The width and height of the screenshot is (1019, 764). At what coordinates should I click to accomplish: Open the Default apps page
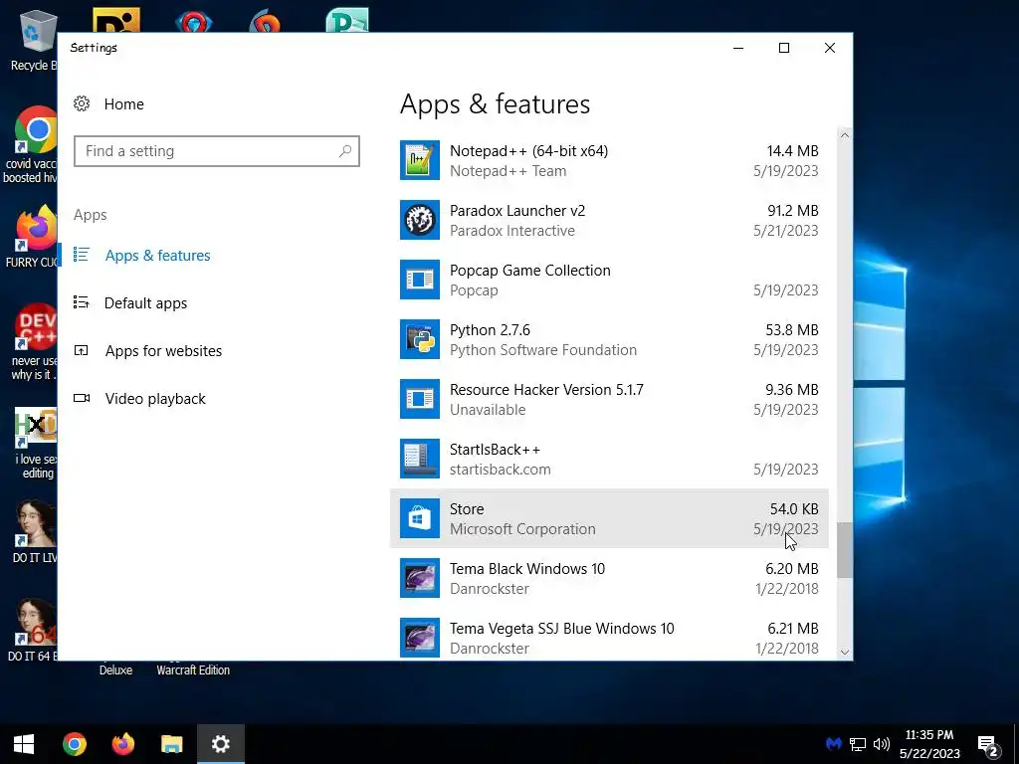(x=145, y=302)
